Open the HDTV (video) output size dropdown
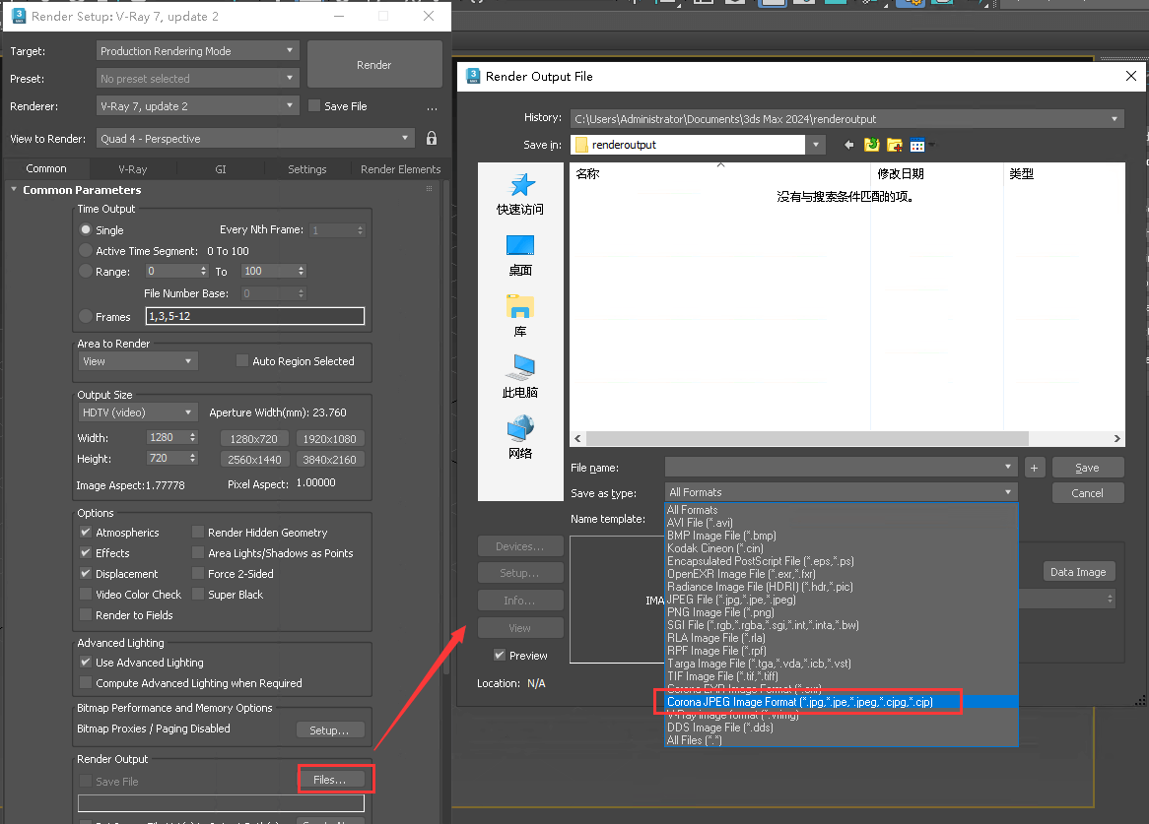Viewport: 1149px width, 824px height. [138, 412]
